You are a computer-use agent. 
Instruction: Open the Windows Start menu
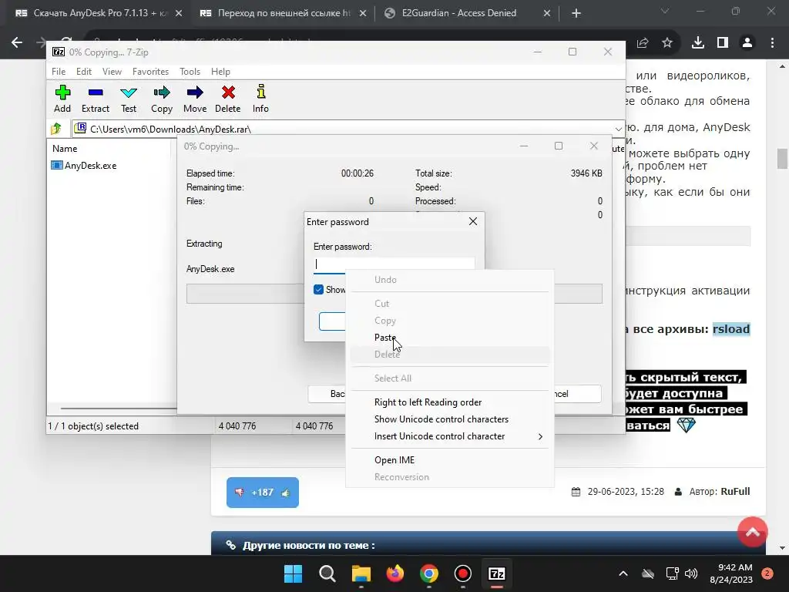(x=293, y=573)
